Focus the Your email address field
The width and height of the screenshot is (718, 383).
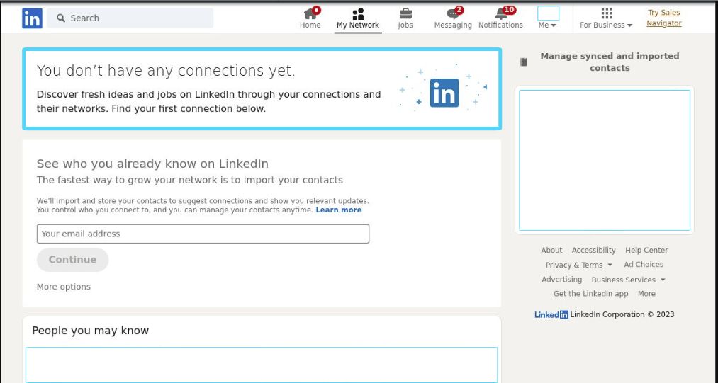[x=203, y=234]
